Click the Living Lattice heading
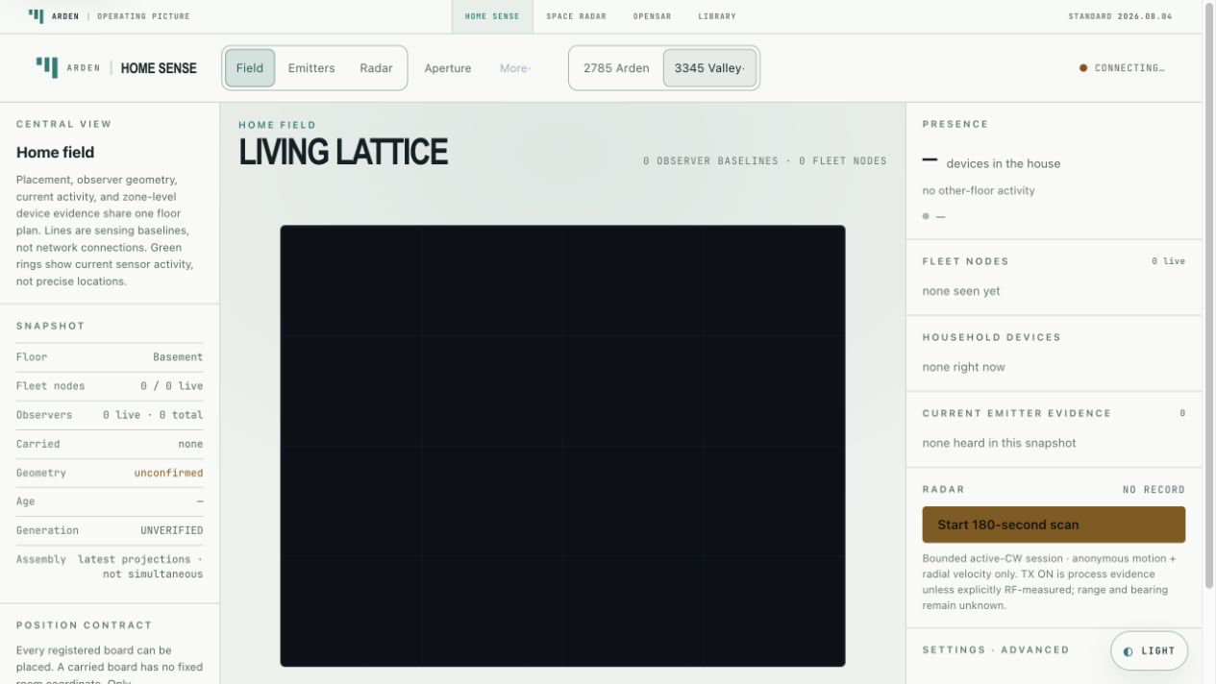 tap(343, 153)
